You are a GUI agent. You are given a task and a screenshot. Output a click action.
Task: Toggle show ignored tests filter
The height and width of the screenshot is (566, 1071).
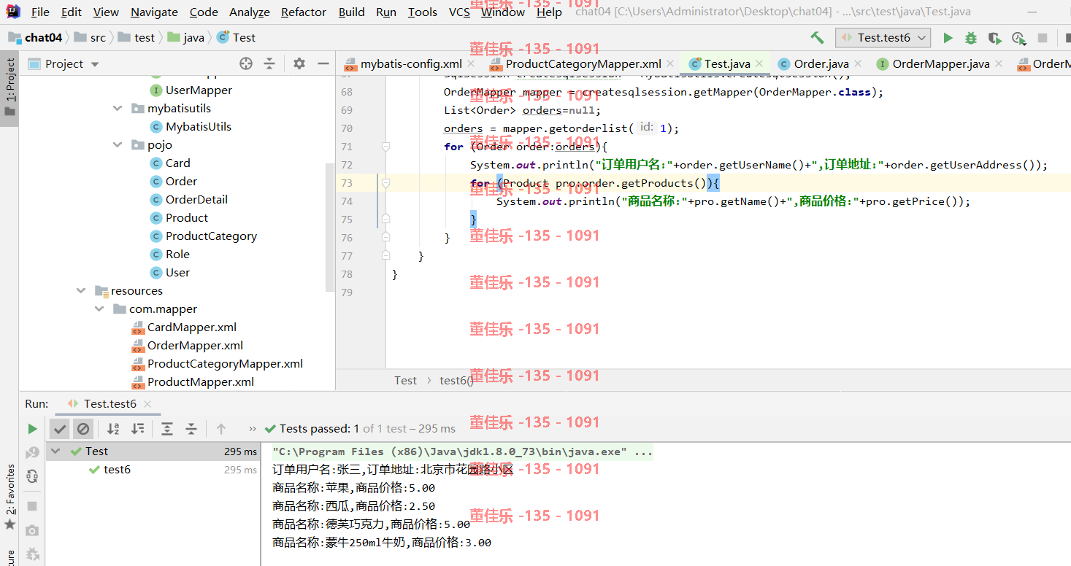tap(83, 429)
